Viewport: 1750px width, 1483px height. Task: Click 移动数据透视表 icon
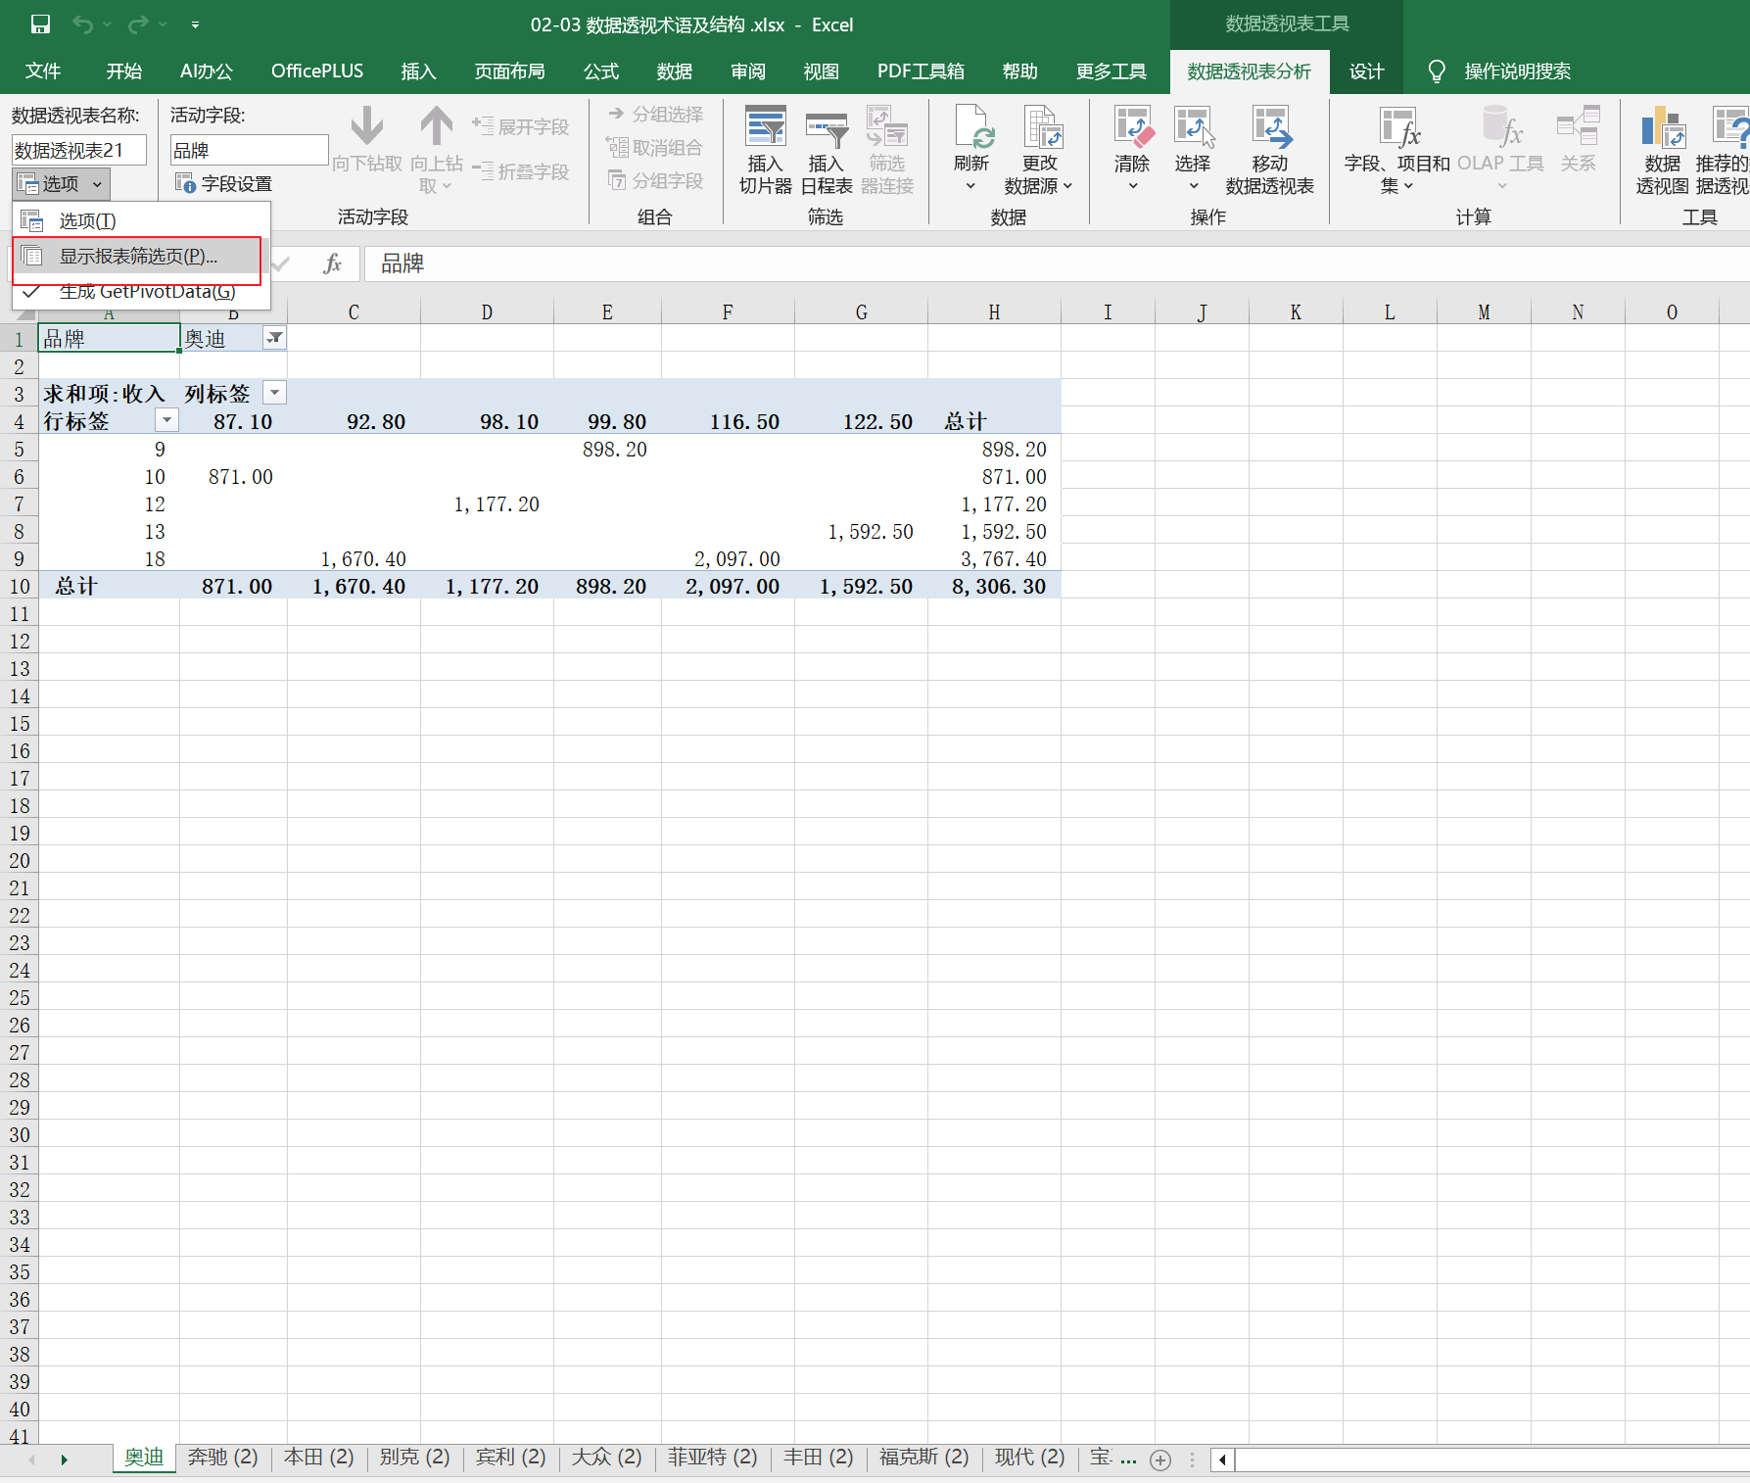[x=1270, y=125]
